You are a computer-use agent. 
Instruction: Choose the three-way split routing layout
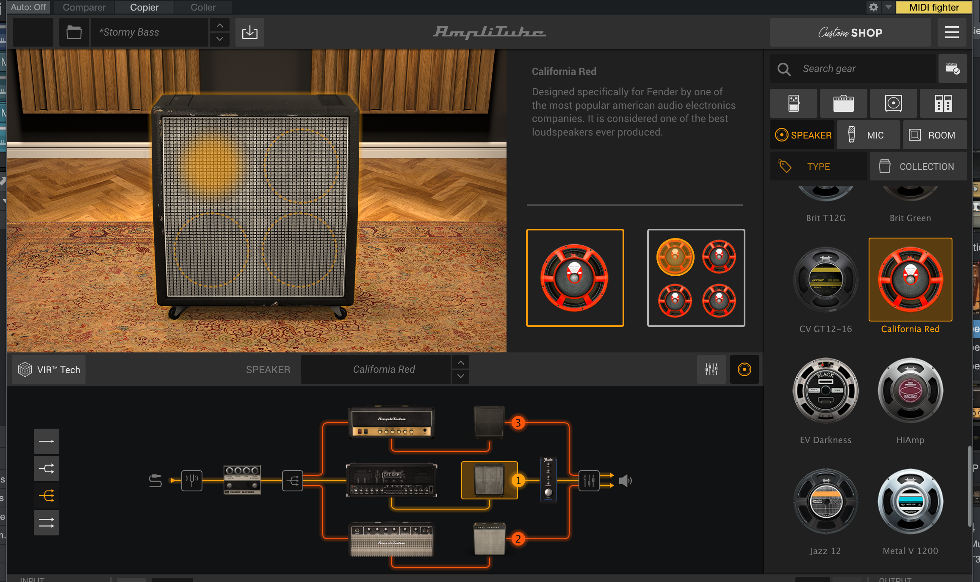47,496
